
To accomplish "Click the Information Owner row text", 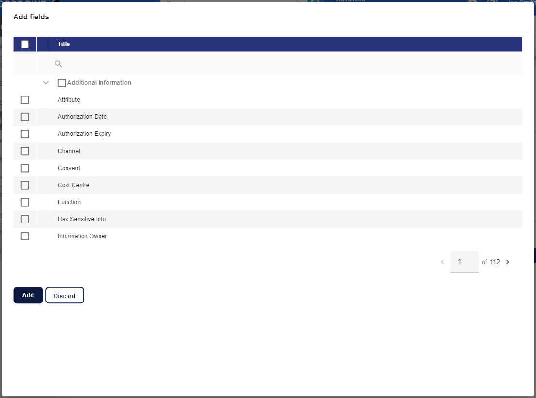I will [82, 236].
